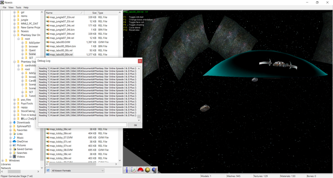Expand the gsl folder node
Image resolution: width=333 pixels, height=178 pixels.
[15, 12]
